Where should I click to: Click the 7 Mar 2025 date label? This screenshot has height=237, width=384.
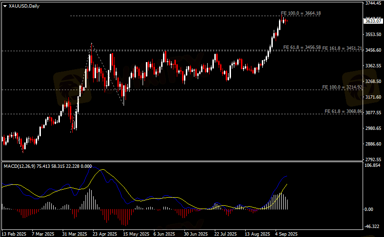43,234
